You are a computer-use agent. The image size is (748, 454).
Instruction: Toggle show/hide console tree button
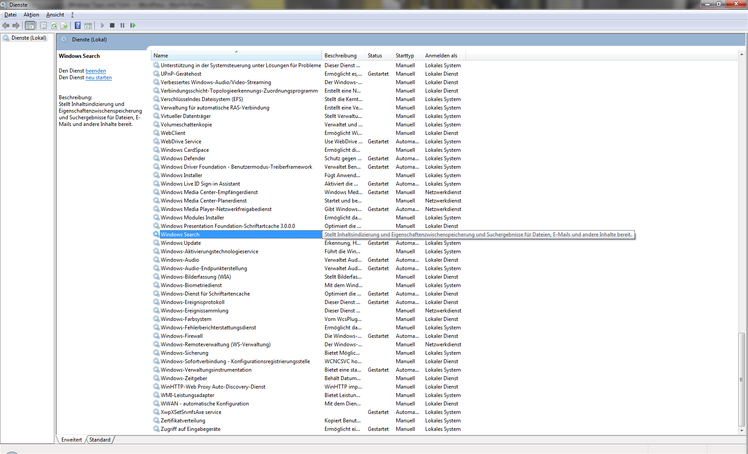(30, 25)
